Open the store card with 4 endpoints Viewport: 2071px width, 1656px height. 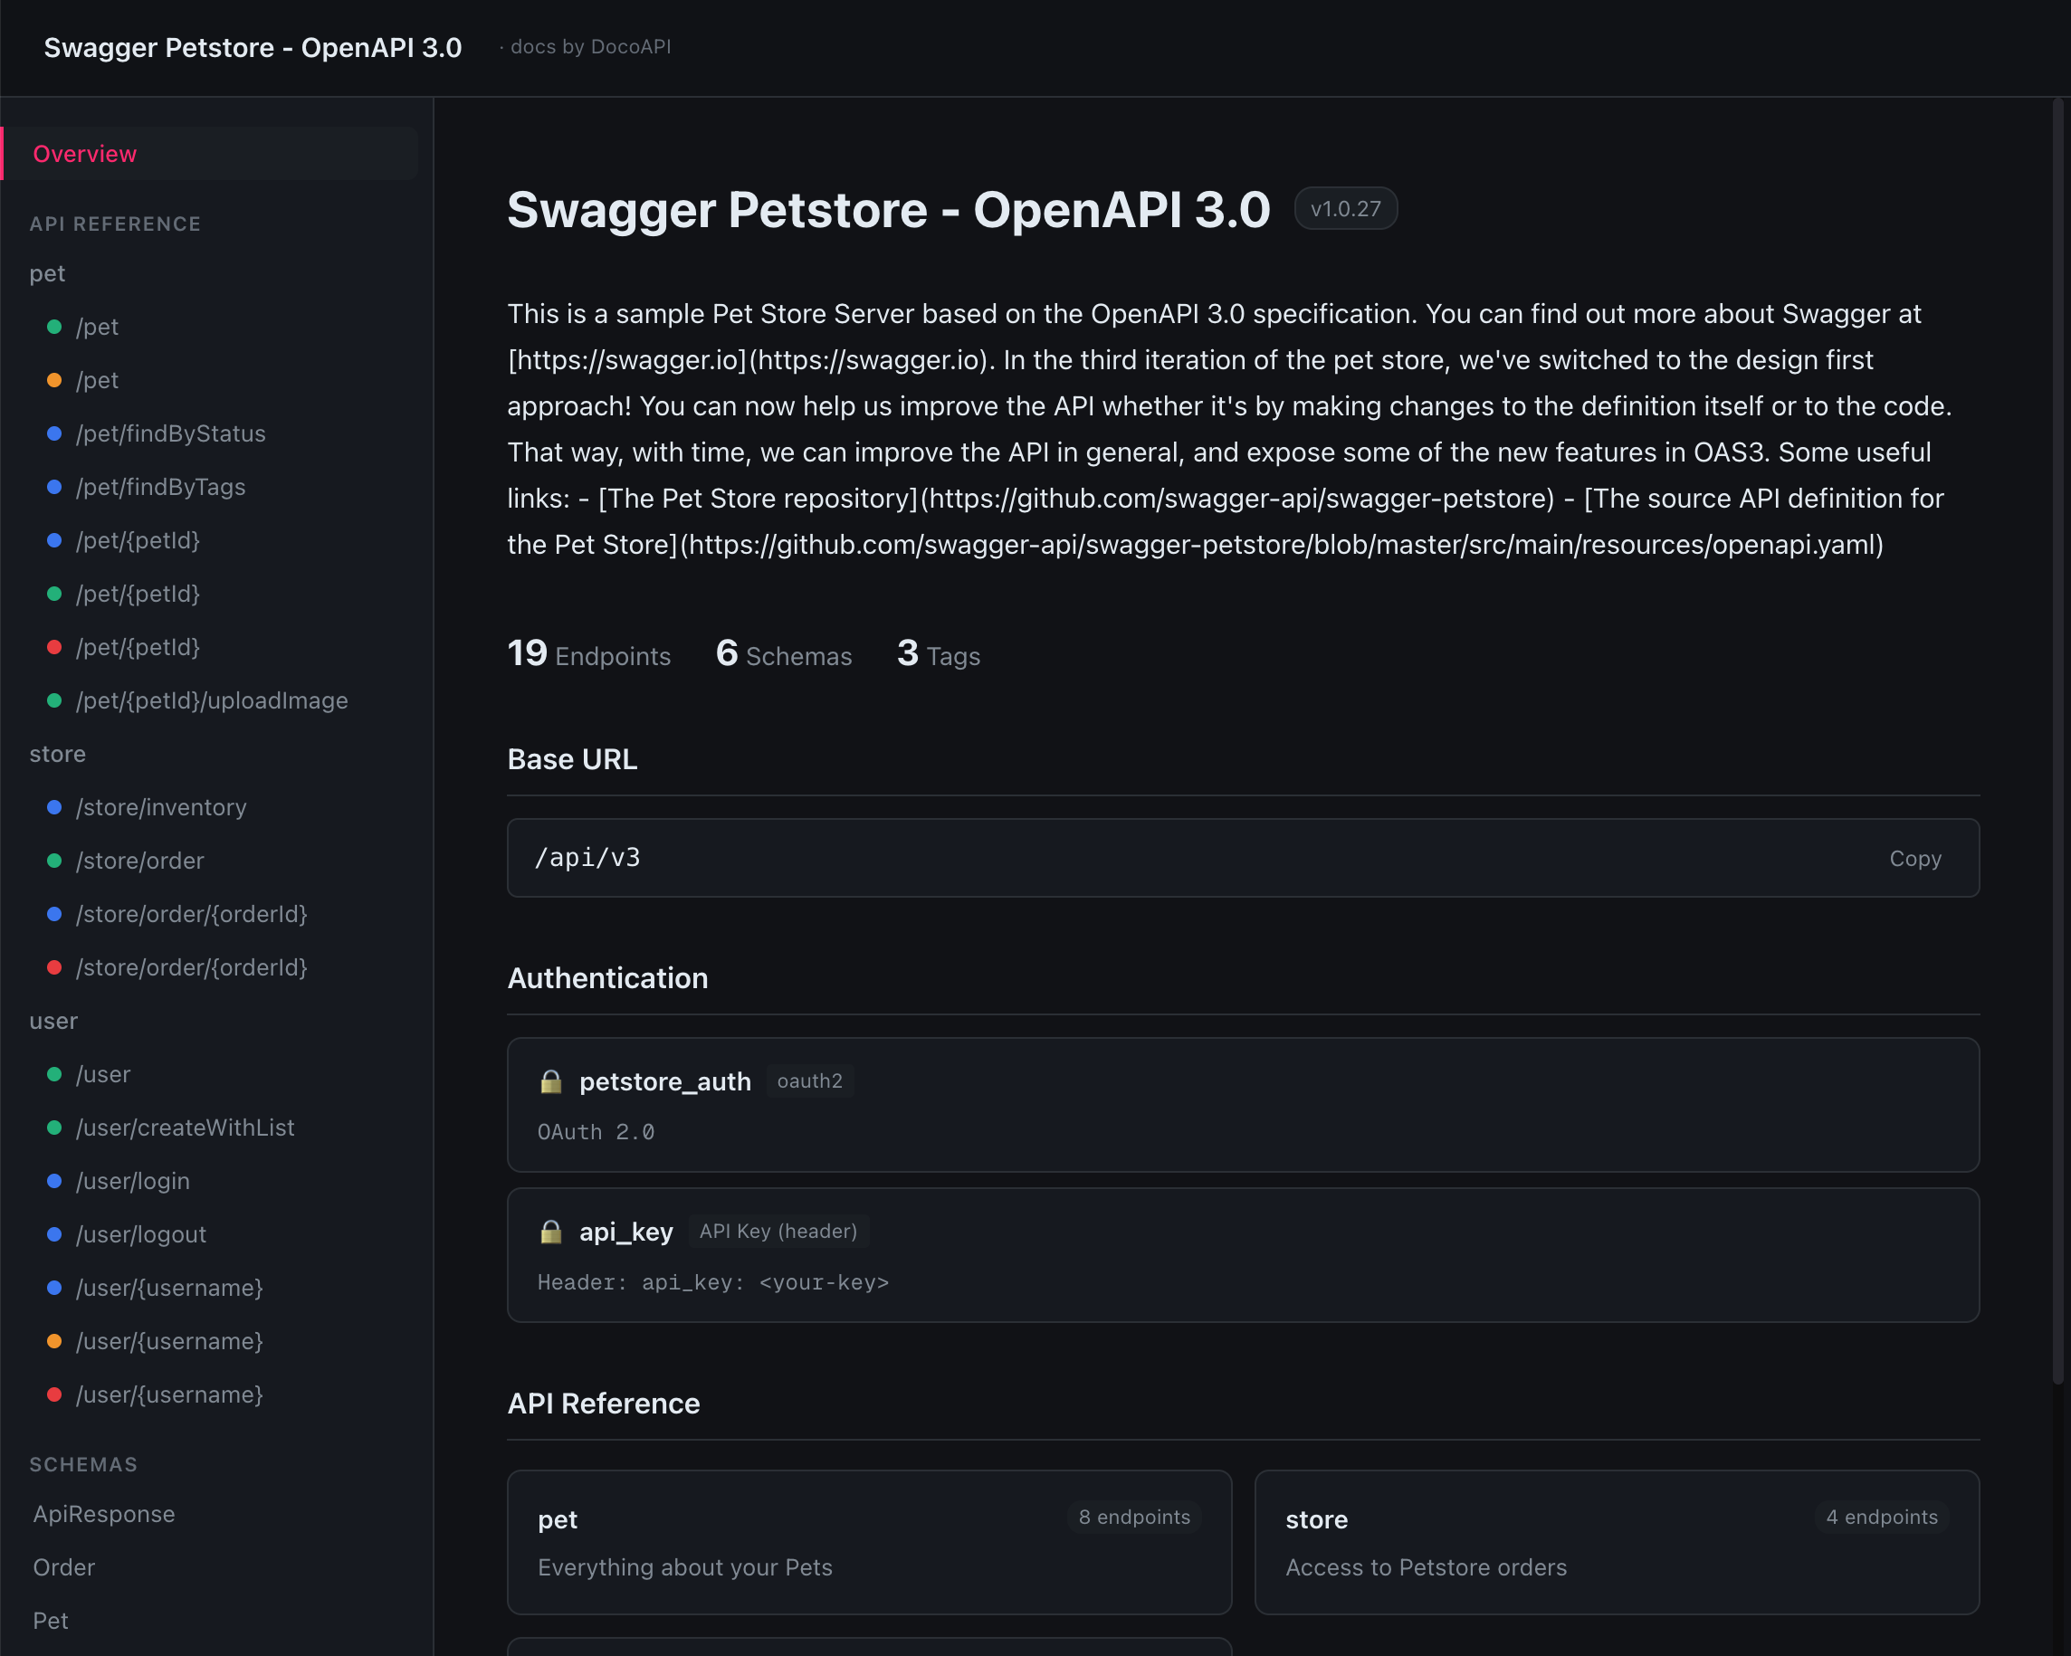click(1616, 1542)
